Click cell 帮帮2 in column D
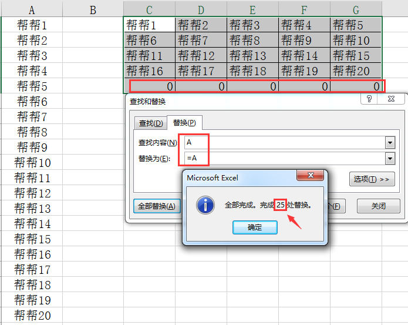Viewport: 408px width, 325px height. point(201,25)
